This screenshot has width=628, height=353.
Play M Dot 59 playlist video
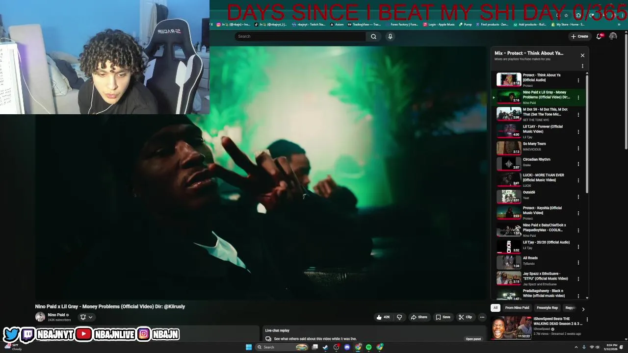[x=509, y=114]
